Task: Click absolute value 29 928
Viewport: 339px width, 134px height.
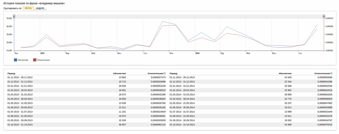Action: 122,86
